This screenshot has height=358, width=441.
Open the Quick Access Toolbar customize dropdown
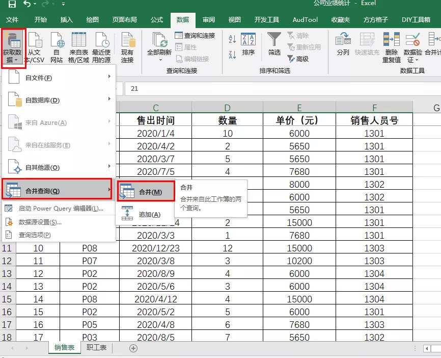pos(63,4)
